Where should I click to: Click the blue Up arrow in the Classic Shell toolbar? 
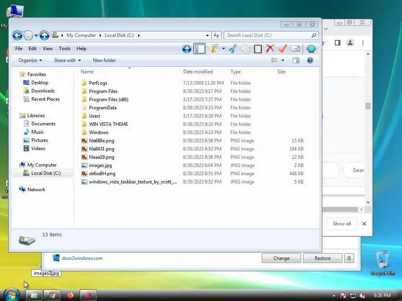coord(186,49)
